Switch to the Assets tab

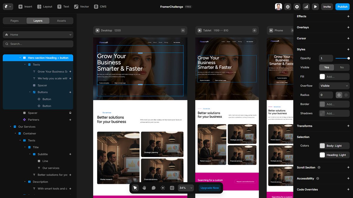pos(61,21)
